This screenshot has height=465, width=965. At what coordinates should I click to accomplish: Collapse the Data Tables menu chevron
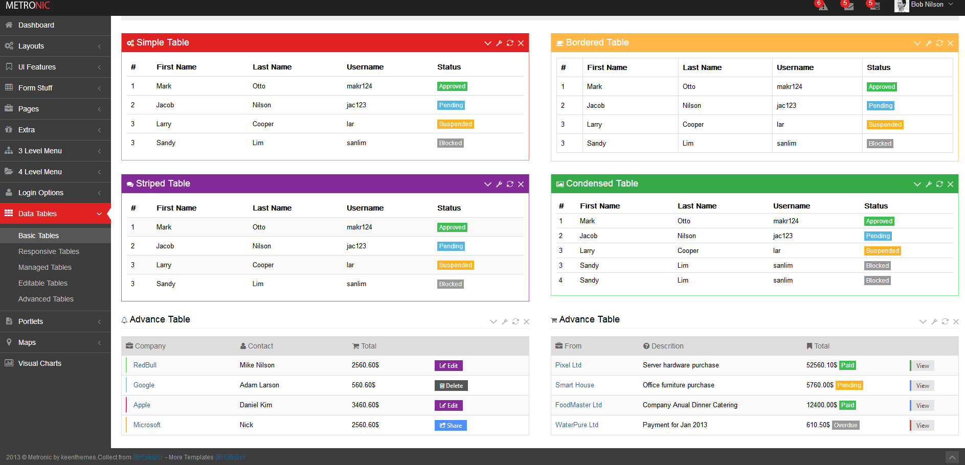point(99,214)
